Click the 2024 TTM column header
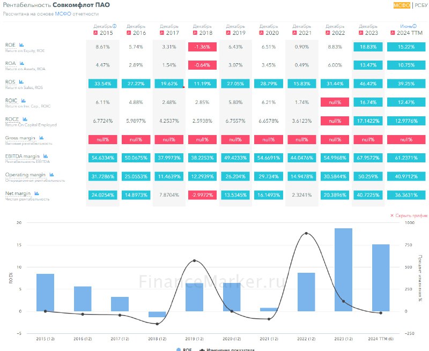This screenshot has height=351, width=429. click(x=410, y=33)
